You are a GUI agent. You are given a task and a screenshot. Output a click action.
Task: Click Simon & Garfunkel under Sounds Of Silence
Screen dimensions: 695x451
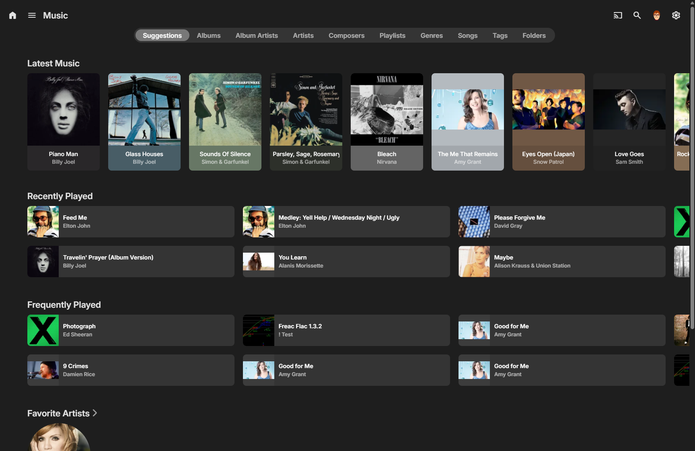click(x=225, y=162)
